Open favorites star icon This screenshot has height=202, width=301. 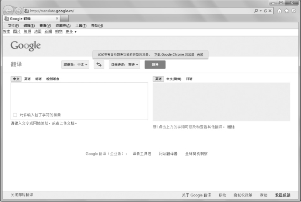pyautogui.click(x=287, y=11)
